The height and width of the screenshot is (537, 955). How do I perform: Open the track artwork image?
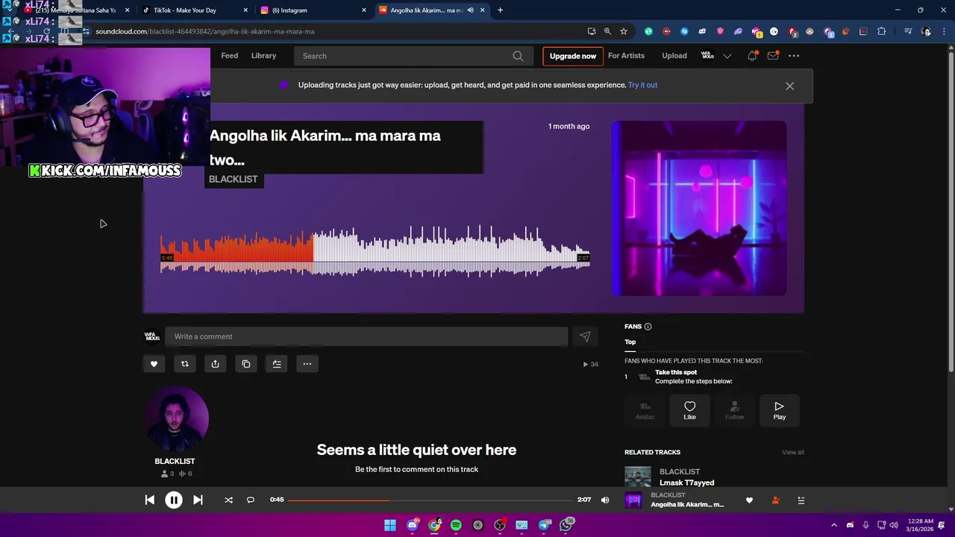[x=699, y=208]
